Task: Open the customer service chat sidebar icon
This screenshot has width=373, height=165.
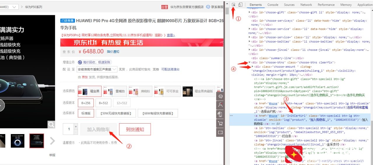Action: (x=220, y=96)
